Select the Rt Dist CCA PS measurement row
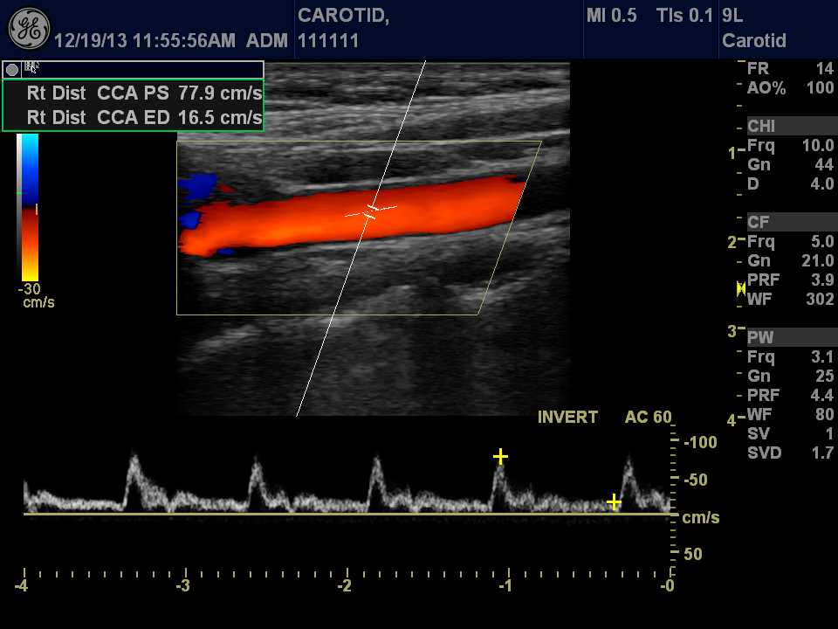The image size is (838, 629). click(143, 93)
